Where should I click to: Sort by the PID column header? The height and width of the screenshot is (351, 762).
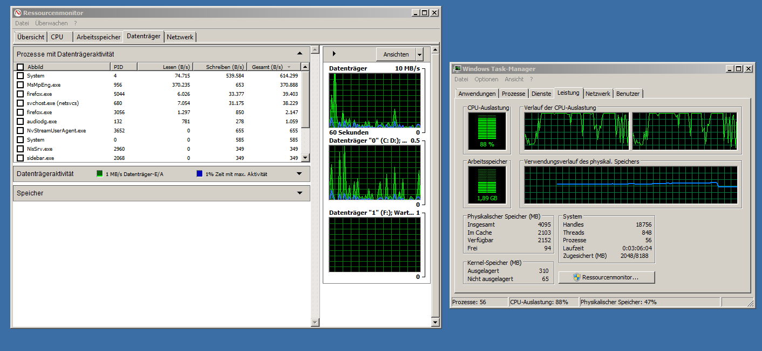point(124,67)
